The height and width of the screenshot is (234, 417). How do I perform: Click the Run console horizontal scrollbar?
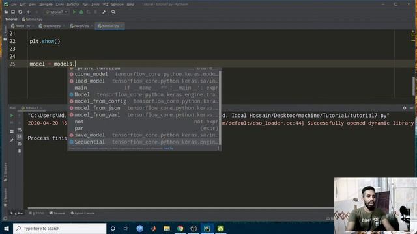point(181,208)
